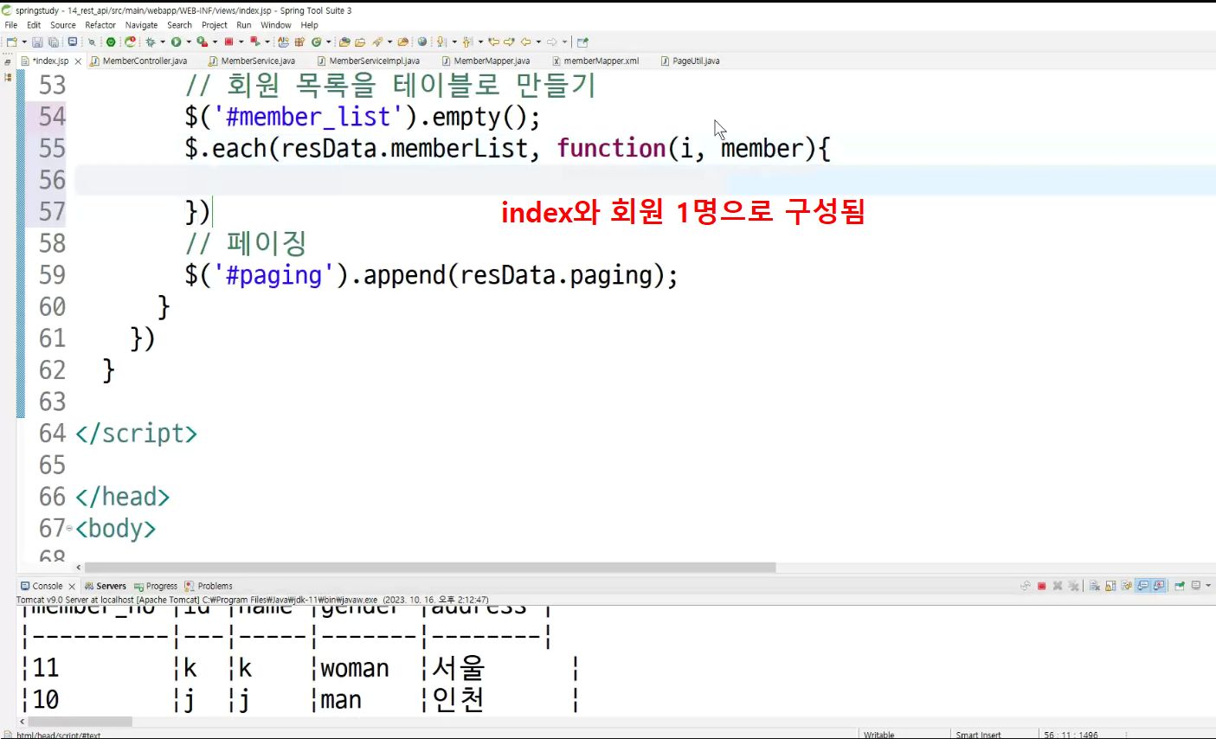Viewport: 1216px width, 739px height.
Task: Open the Servers view tab
Action: (105, 586)
